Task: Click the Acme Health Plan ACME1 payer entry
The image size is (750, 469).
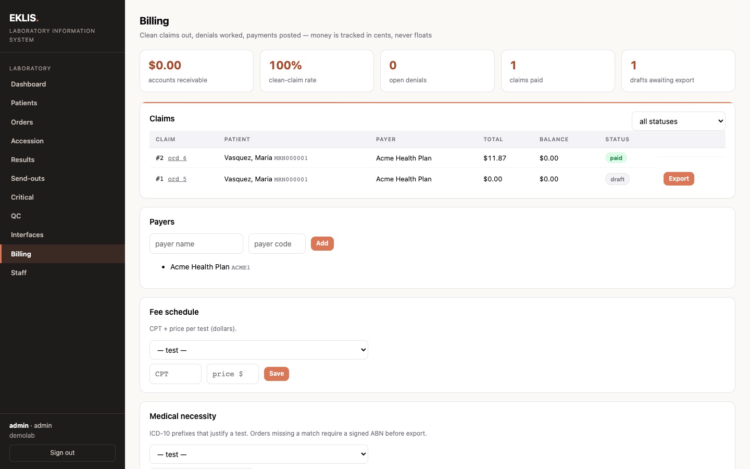Action: point(210,267)
